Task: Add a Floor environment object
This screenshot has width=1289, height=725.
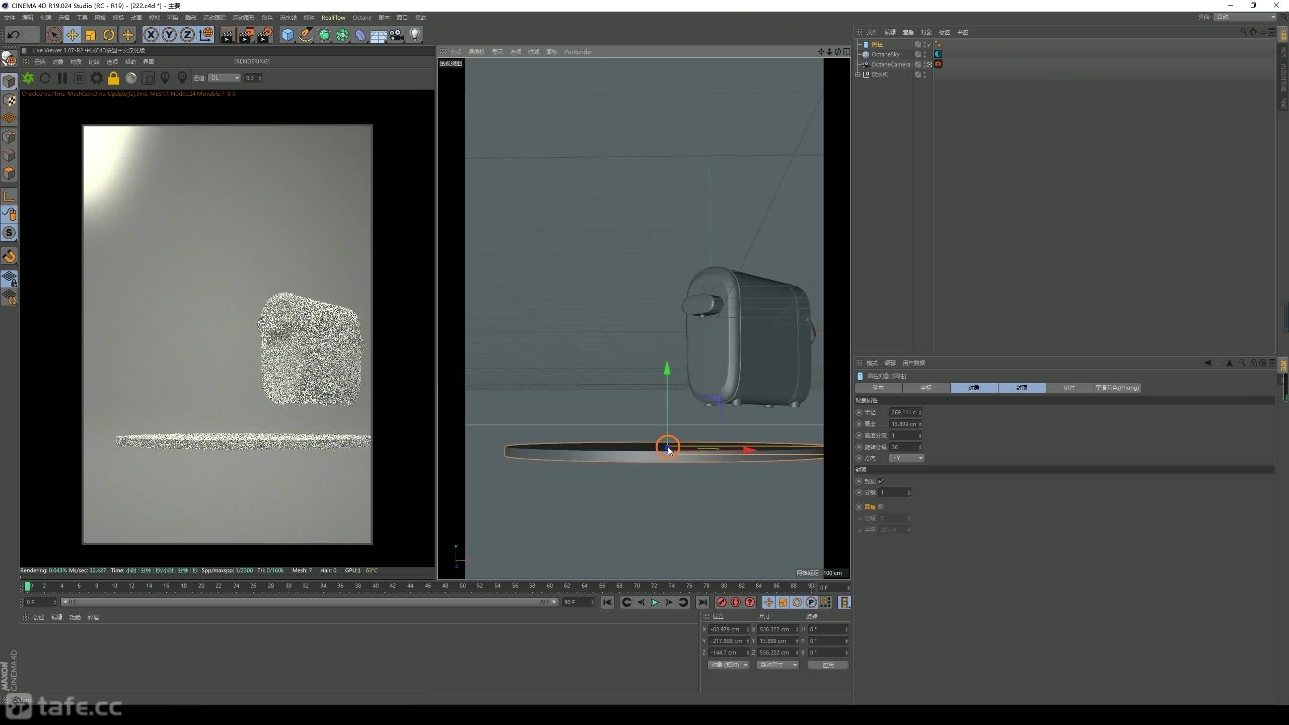Action: click(x=379, y=35)
